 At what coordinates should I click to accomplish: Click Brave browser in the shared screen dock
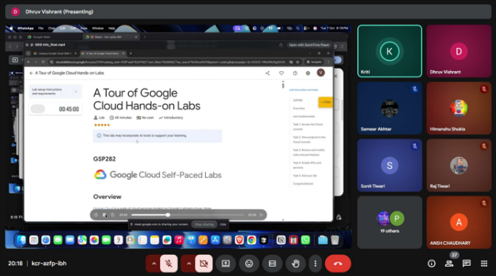239,240
